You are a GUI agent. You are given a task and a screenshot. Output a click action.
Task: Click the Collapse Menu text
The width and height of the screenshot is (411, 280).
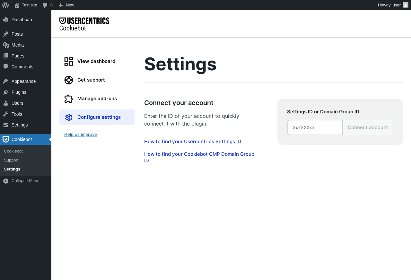coord(25,181)
